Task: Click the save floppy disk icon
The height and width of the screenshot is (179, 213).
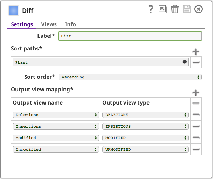Action: pos(187,9)
